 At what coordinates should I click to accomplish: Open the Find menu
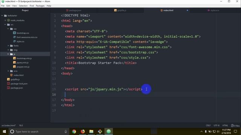coord(32,6)
